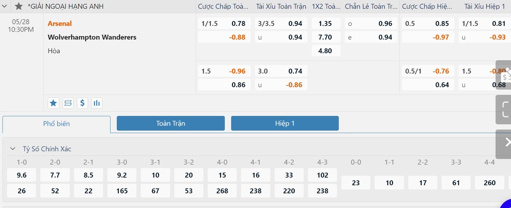Add match to favorites with blue star button
This screenshot has height=208, width=511.
(53, 103)
